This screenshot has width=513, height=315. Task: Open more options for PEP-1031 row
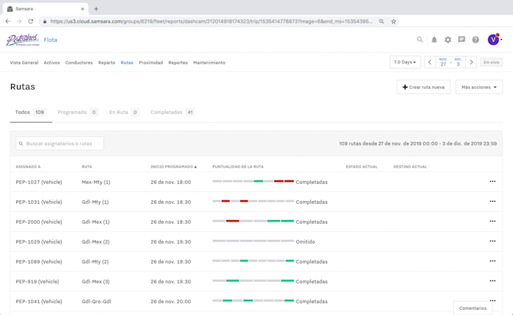click(x=492, y=201)
